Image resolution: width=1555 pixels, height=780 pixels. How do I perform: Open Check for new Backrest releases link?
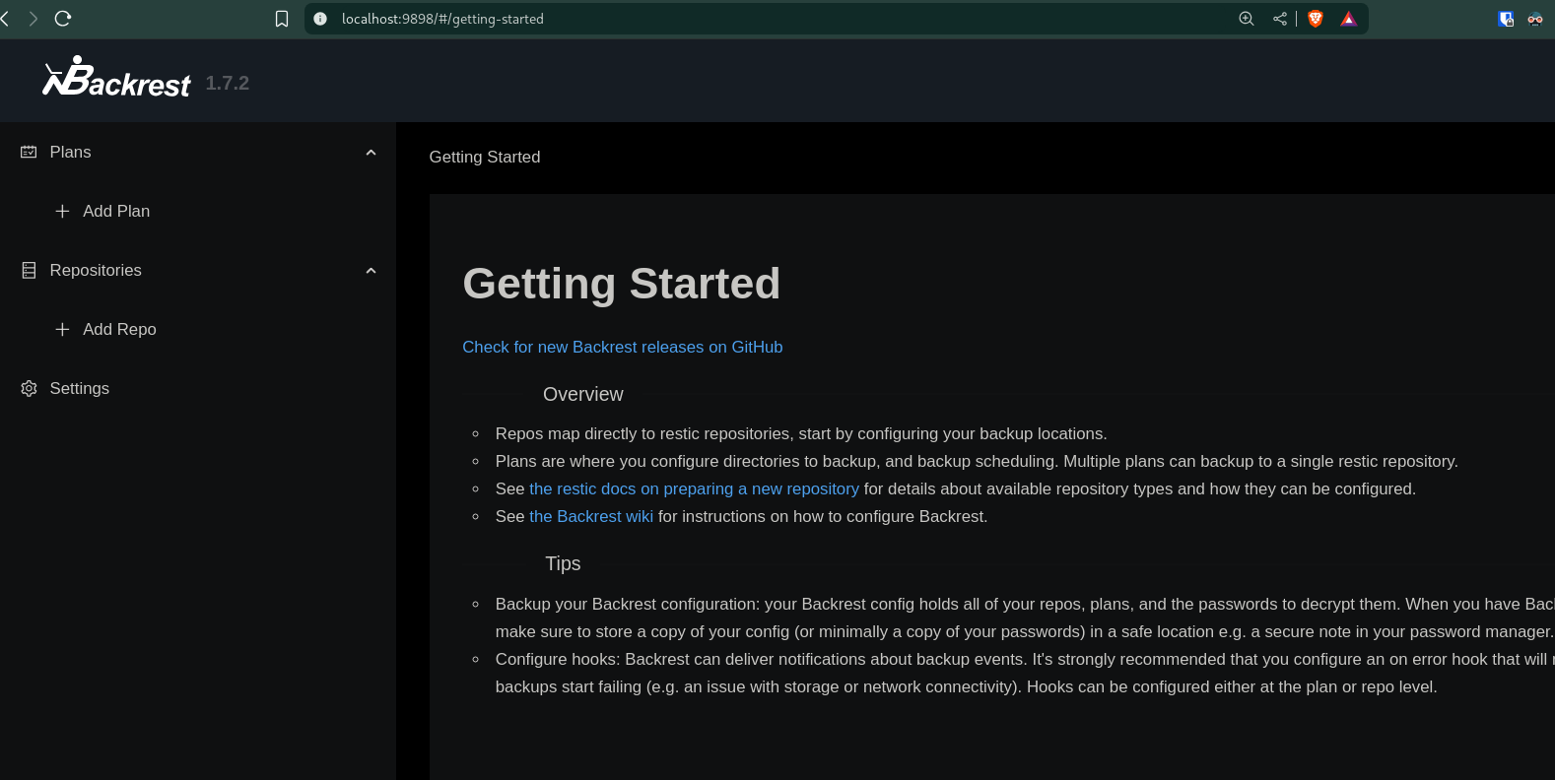[x=623, y=347]
